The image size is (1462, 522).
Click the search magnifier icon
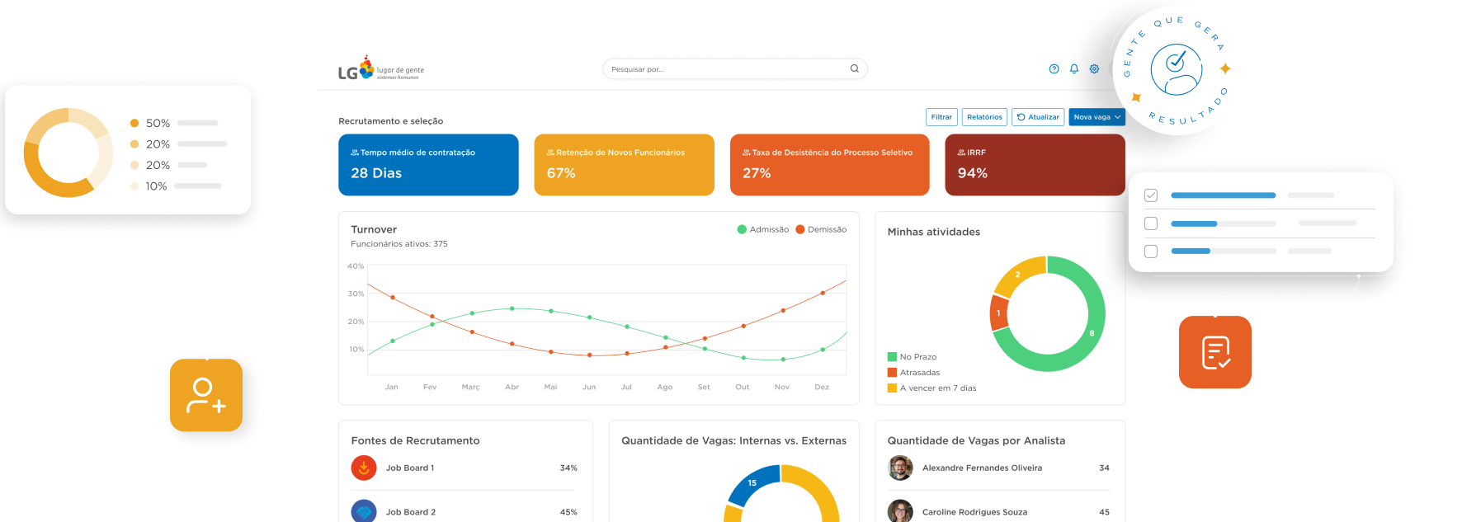tap(855, 68)
